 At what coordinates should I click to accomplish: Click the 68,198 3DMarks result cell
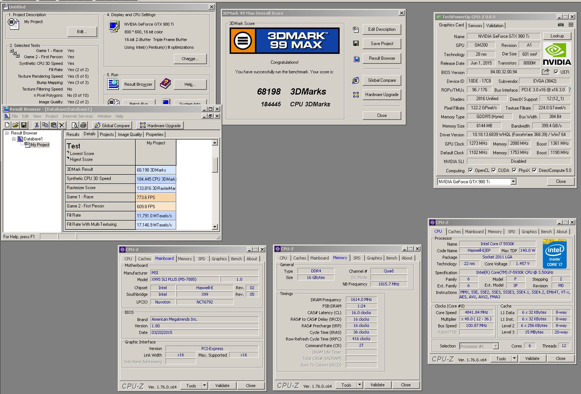156,170
